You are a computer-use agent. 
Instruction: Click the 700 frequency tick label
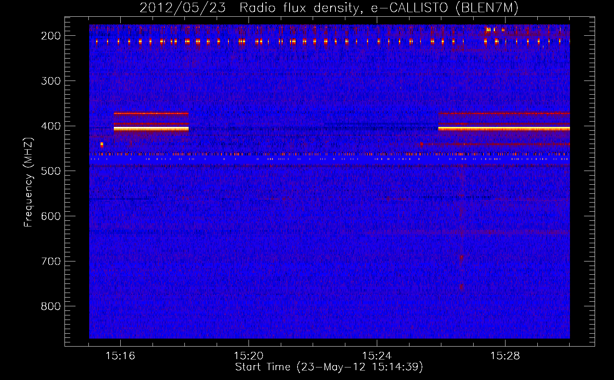tap(51, 261)
